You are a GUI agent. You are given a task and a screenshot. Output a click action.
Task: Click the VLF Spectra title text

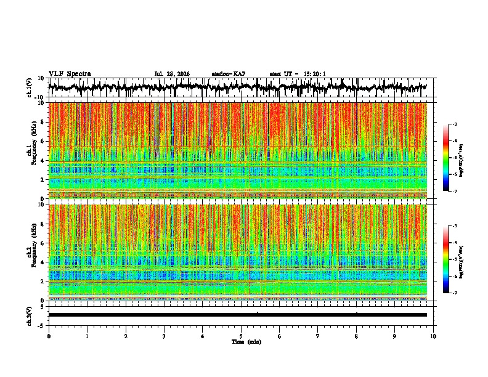pyautogui.click(x=70, y=74)
